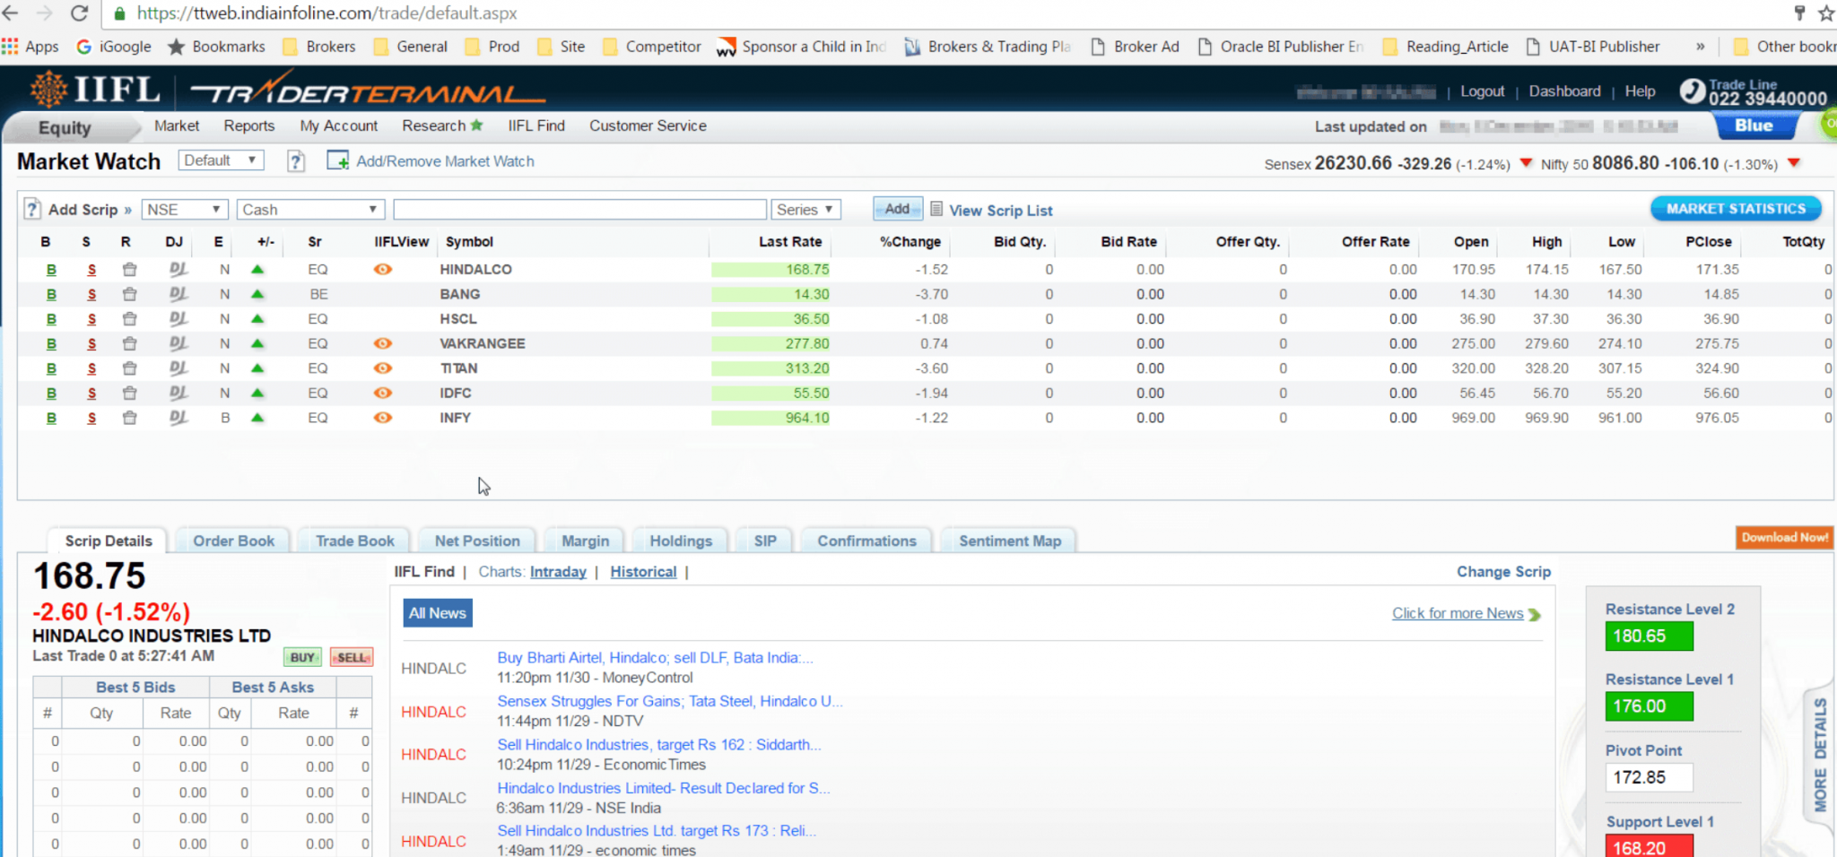This screenshot has height=857, width=1837.
Task: Open the Cash segment dropdown
Action: 311,210
